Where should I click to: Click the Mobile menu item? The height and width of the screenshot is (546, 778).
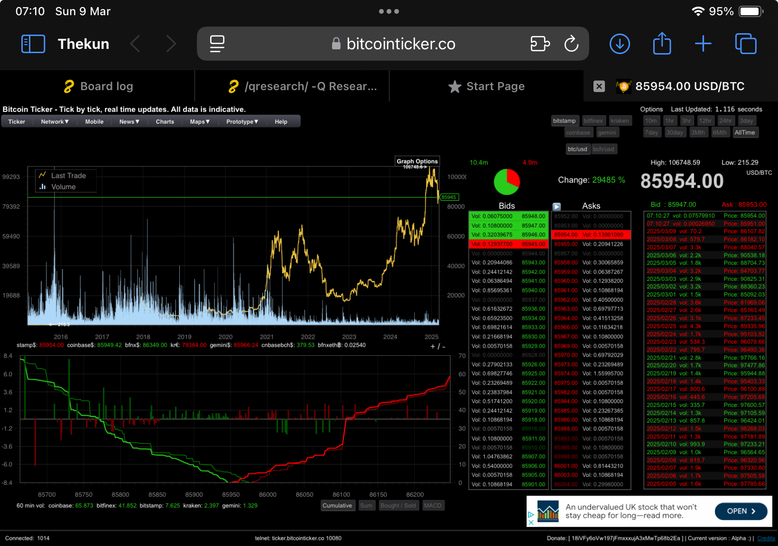click(x=94, y=122)
